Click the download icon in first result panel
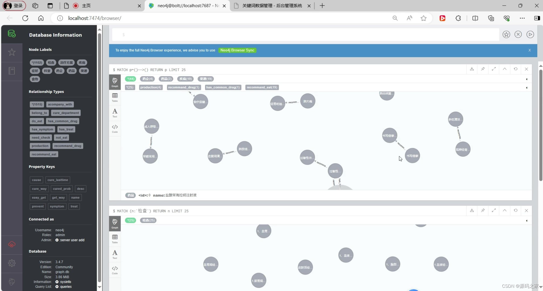 tap(472, 69)
